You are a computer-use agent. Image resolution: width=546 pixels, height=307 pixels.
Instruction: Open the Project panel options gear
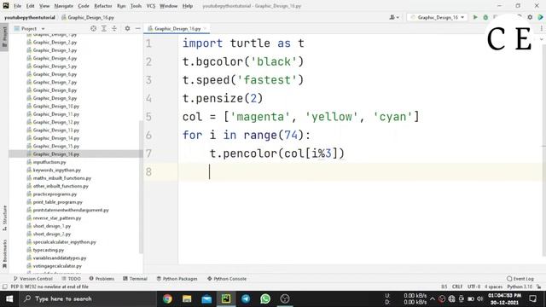point(127,28)
